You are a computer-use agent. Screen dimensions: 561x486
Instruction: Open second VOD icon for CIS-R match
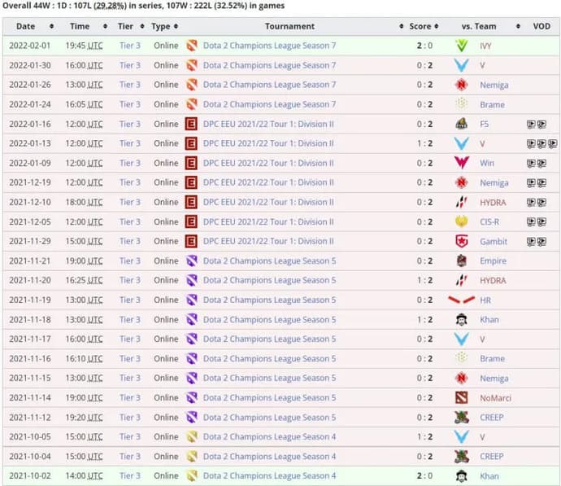(x=541, y=222)
